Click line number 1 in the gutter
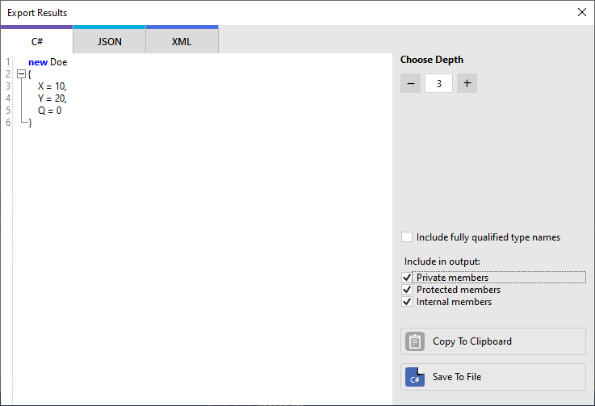 pyautogui.click(x=8, y=62)
